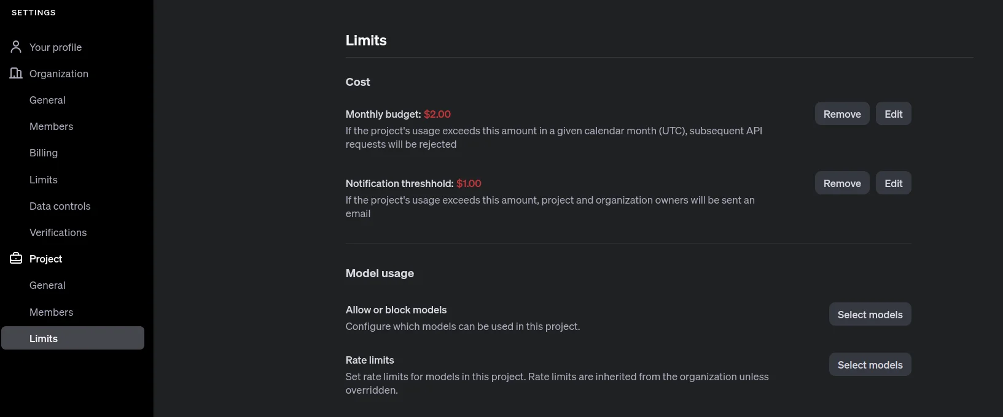This screenshot has height=417, width=1003.
Task: Open the Verifications page
Action: (x=58, y=232)
